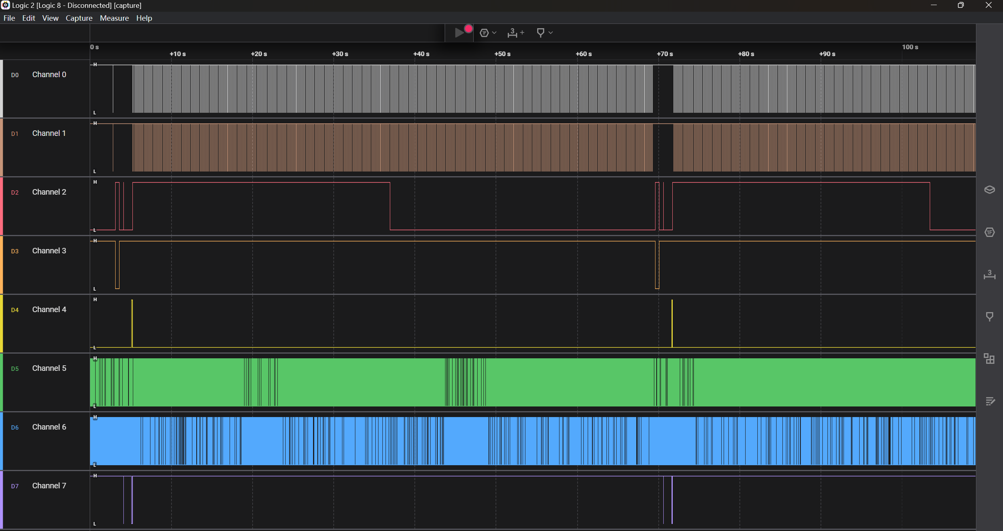Image resolution: width=1003 pixels, height=531 pixels.
Task: Click the D1 channel identifier
Action: 15,134
